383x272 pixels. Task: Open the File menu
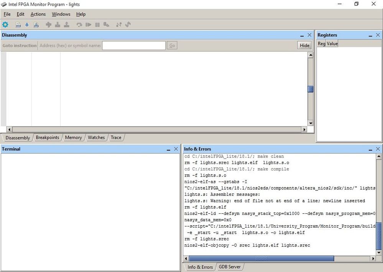pos(7,14)
